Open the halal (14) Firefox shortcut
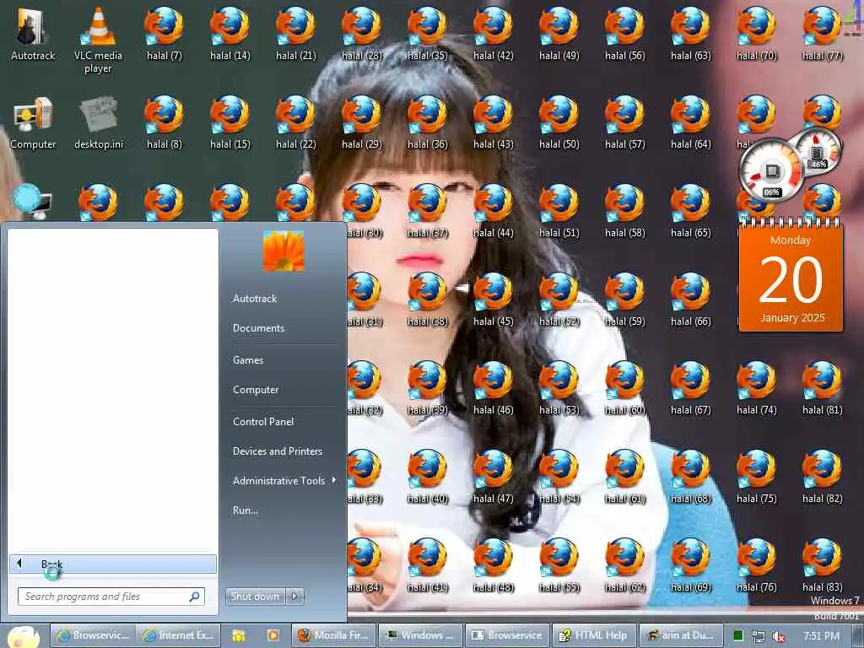Image resolution: width=864 pixels, height=648 pixels. point(229,34)
